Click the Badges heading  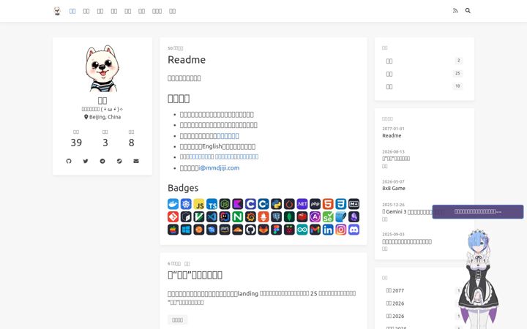click(x=183, y=188)
